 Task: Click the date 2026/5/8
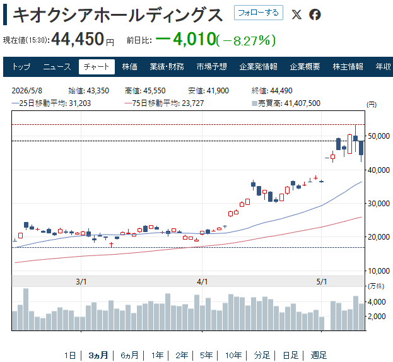point(27,90)
